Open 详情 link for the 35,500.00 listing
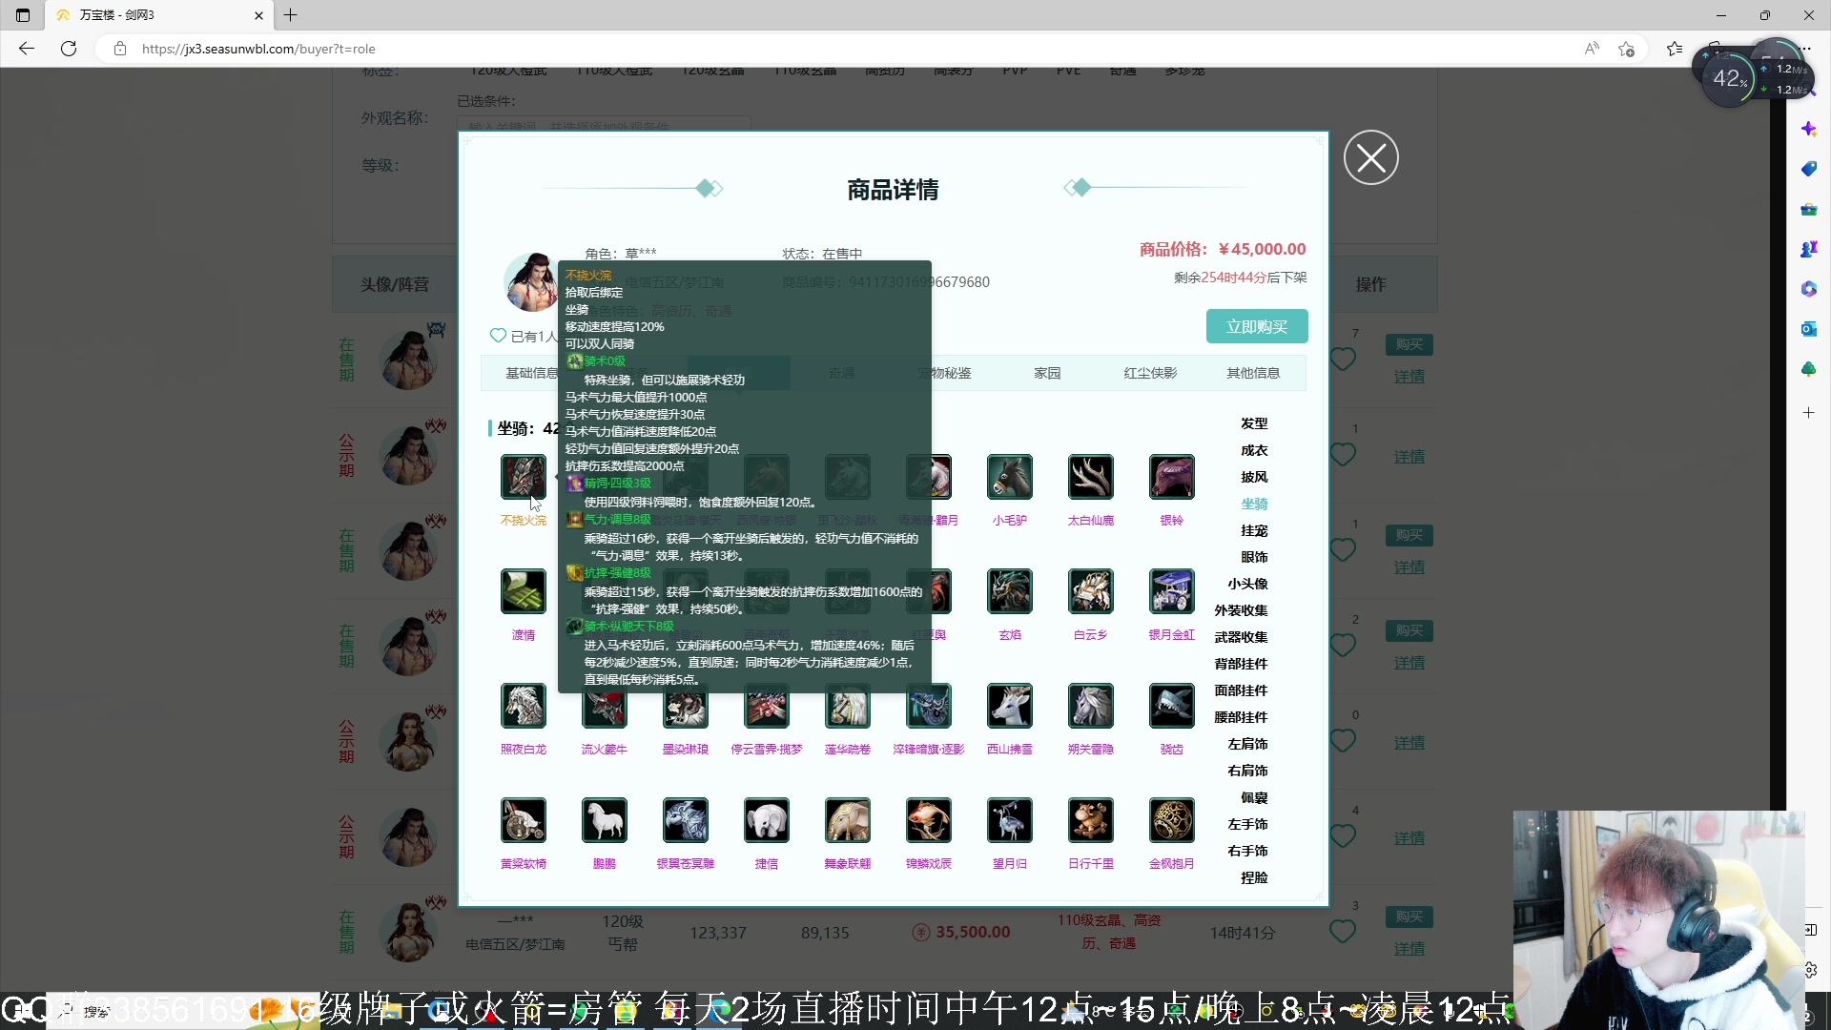The image size is (1831, 1030). [x=1409, y=949]
